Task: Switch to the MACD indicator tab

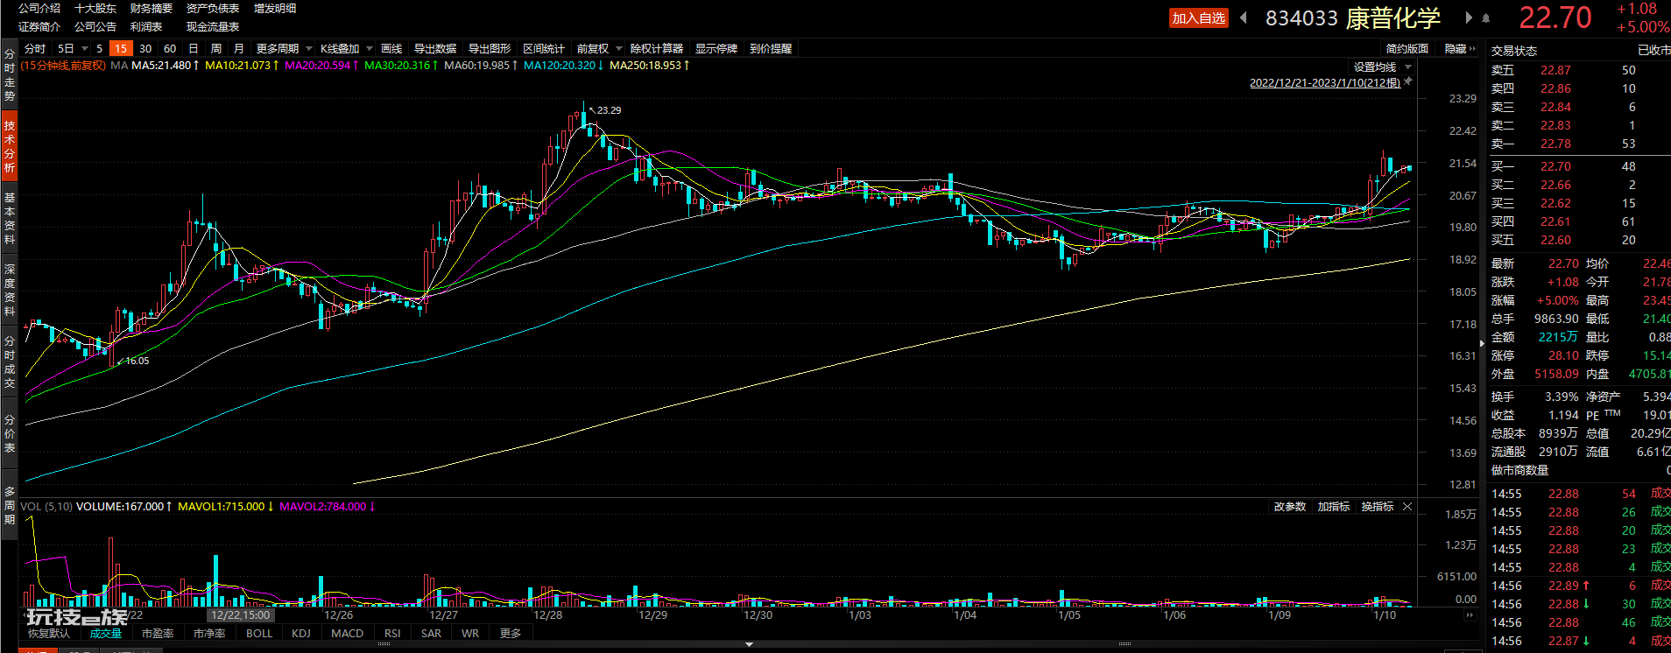Action: 347,634
